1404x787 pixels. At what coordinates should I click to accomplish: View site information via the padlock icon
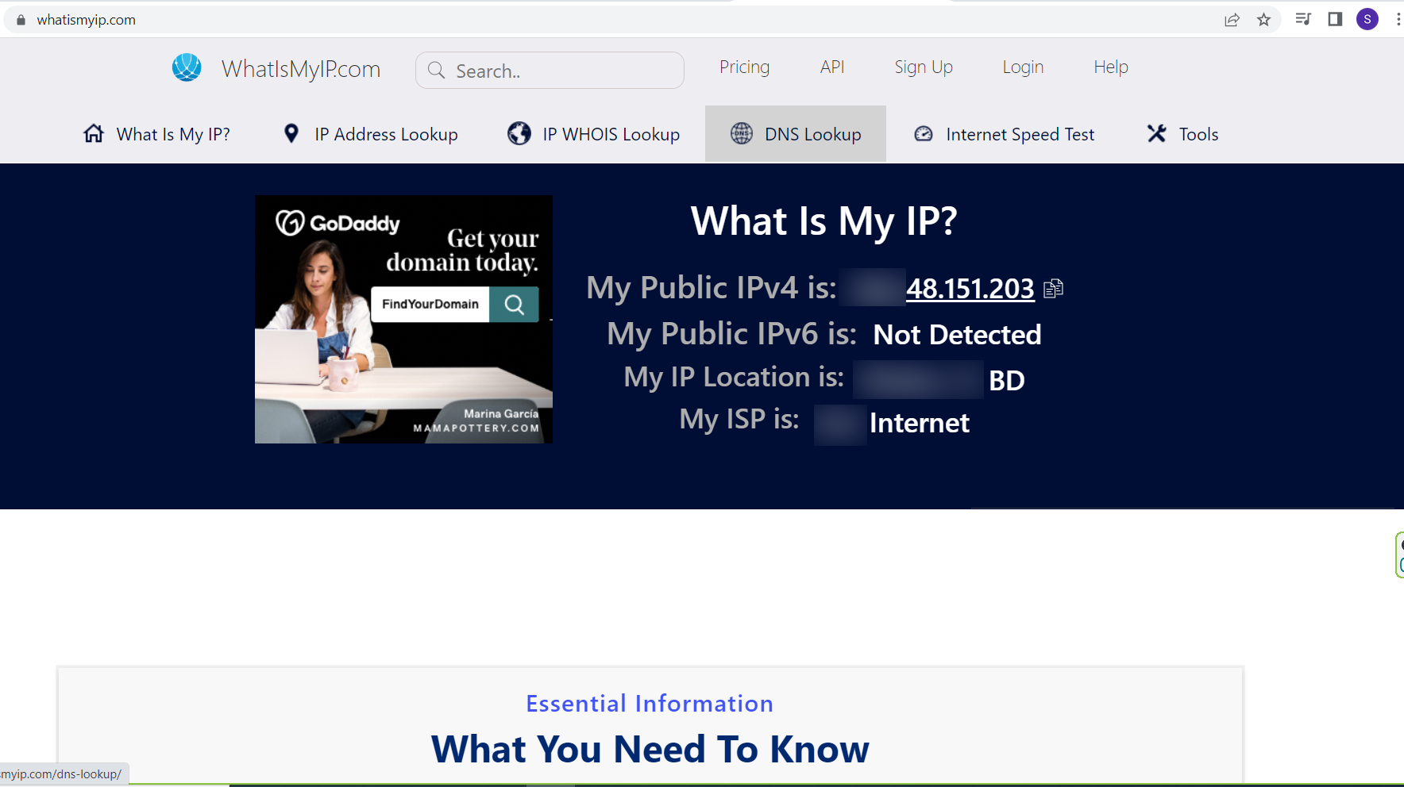point(21,20)
